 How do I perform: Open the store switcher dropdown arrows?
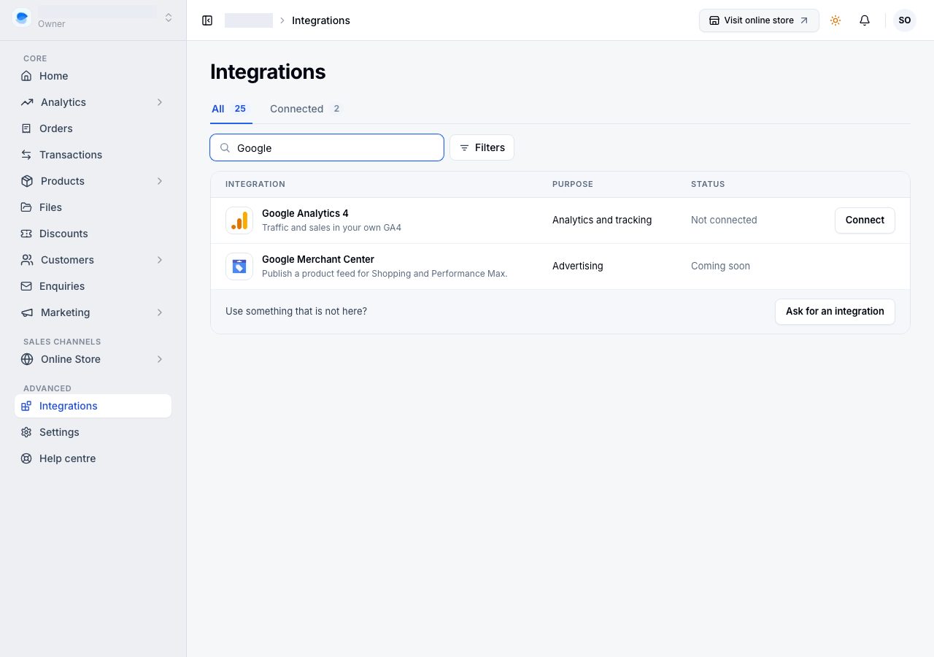click(x=169, y=18)
